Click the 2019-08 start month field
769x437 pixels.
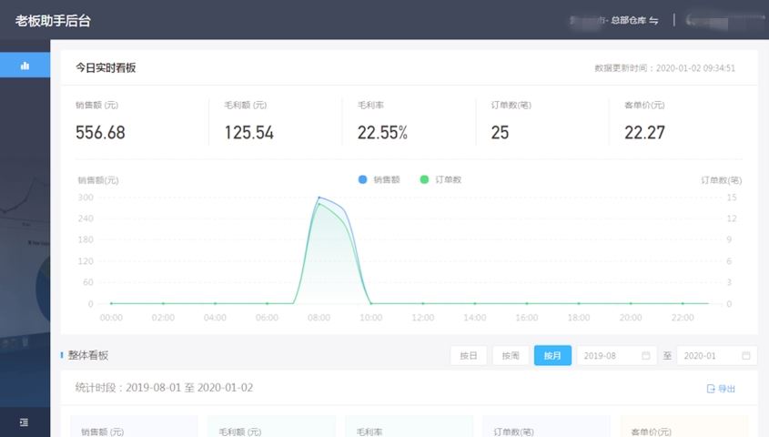[616, 356]
